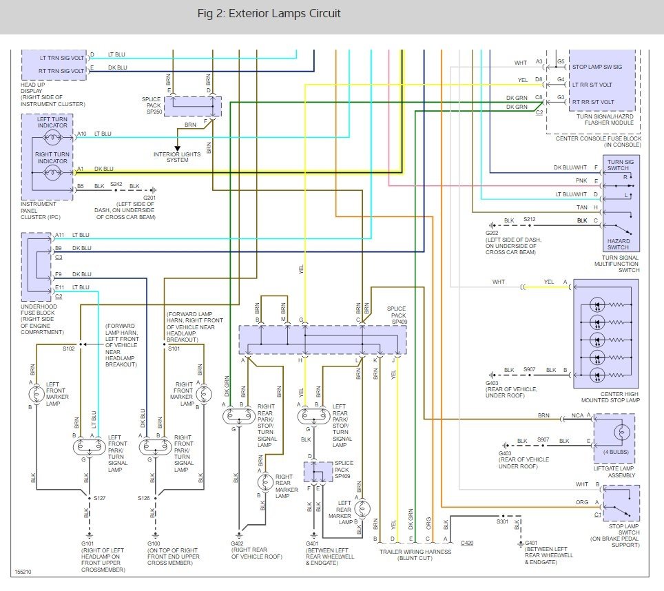Click the left rear park/stop/turn lamp symbol
The width and height of the screenshot is (664, 591).
(313, 416)
